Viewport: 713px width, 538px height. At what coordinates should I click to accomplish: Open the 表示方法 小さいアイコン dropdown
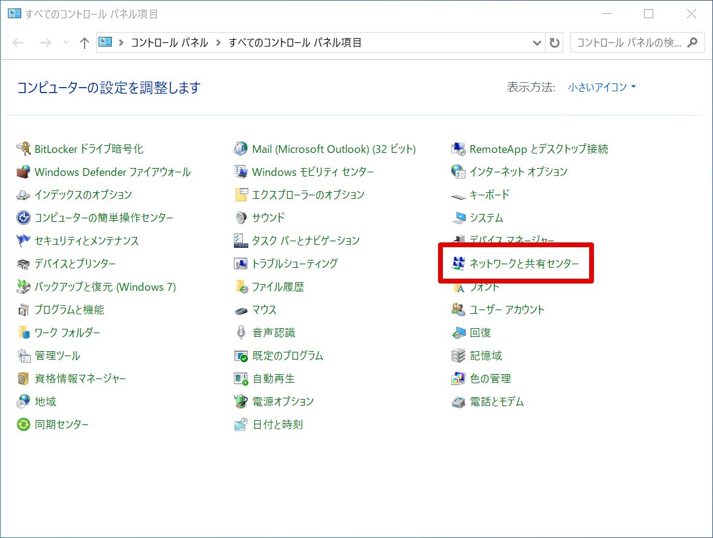(602, 87)
